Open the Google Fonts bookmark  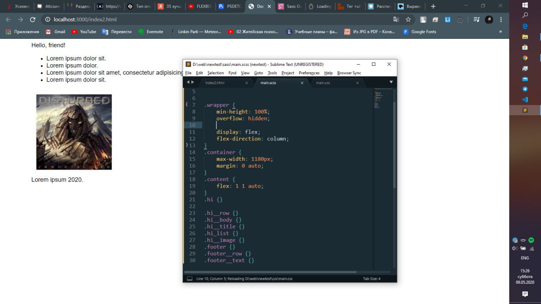click(x=419, y=32)
